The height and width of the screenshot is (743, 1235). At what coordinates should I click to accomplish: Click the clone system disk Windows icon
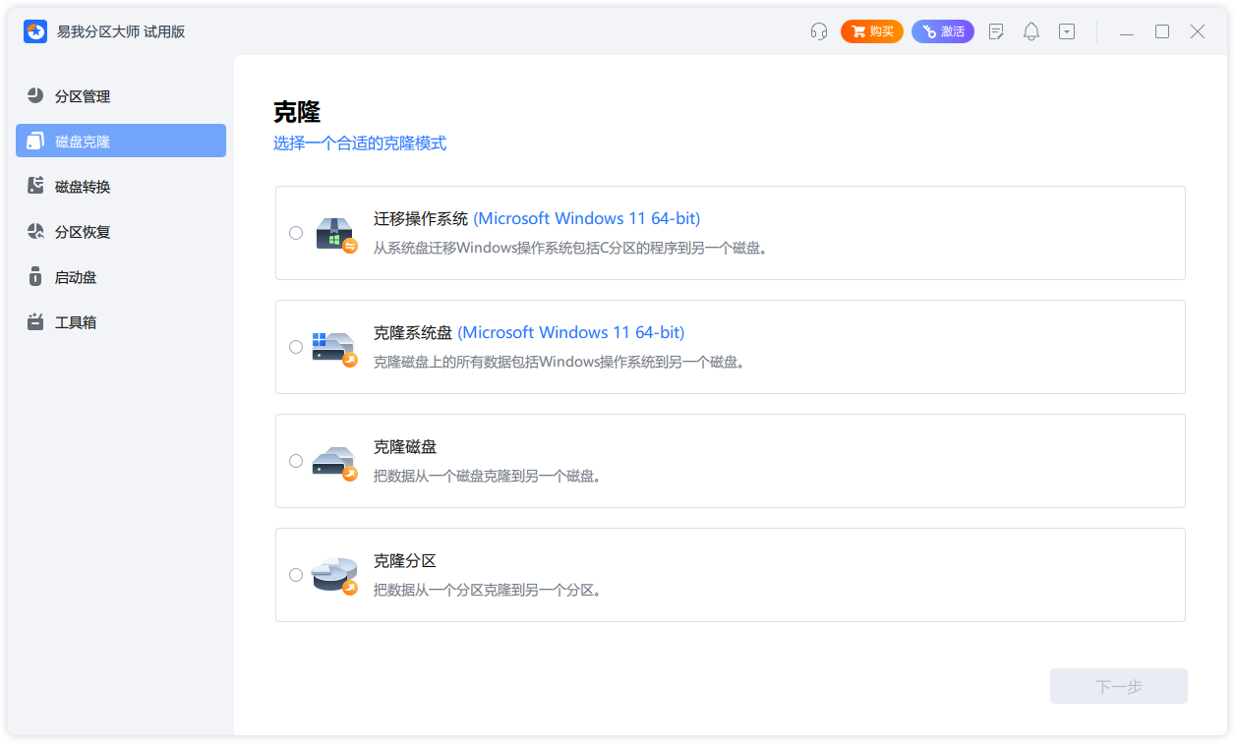[x=335, y=348]
